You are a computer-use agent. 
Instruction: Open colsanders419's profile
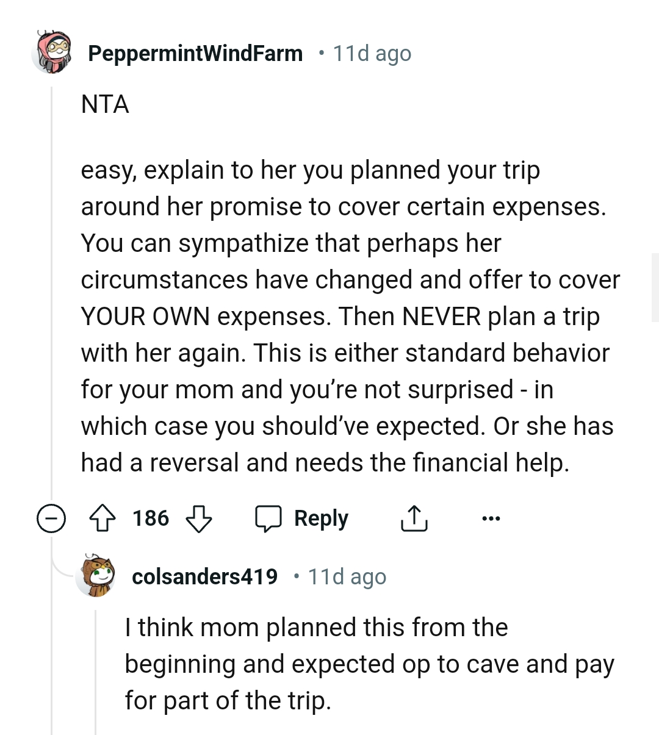(204, 577)
